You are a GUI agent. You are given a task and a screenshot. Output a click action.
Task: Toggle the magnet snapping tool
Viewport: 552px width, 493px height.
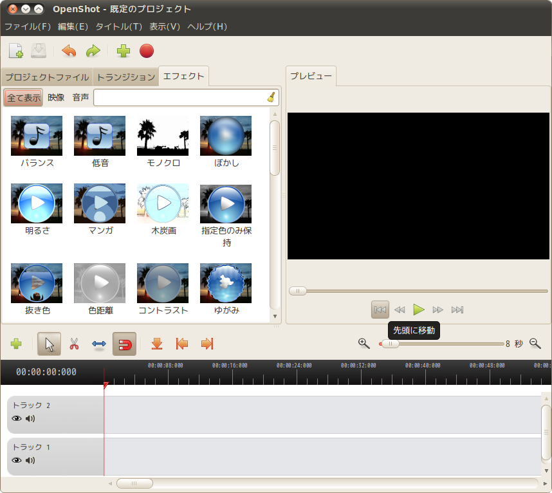124,344
